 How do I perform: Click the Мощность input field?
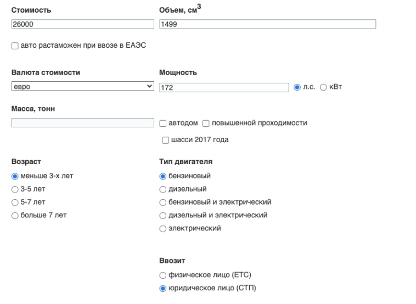224,87
